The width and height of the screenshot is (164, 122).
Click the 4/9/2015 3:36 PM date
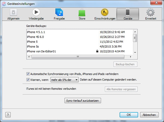pos(110,47)
